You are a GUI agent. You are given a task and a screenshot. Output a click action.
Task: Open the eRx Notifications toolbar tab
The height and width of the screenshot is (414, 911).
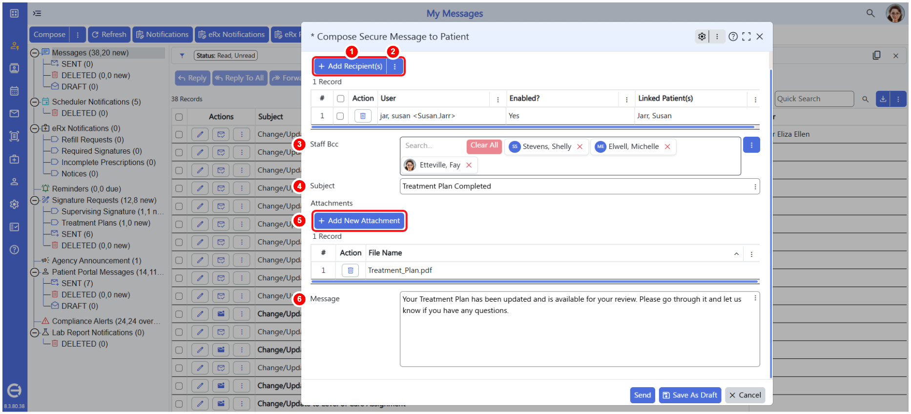[x=232, y=35]
